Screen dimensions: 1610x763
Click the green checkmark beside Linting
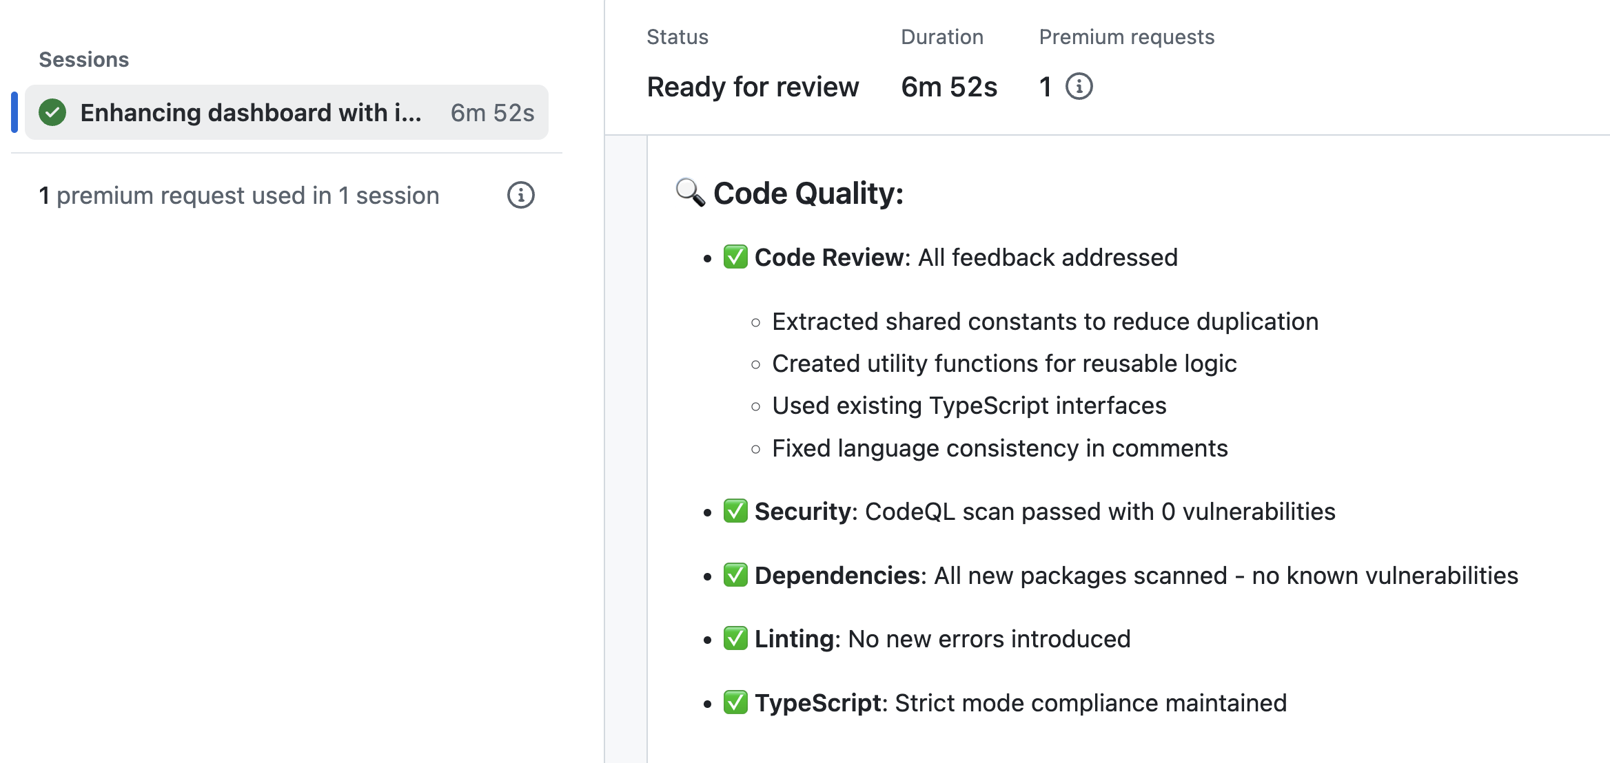tap(735, 638)
